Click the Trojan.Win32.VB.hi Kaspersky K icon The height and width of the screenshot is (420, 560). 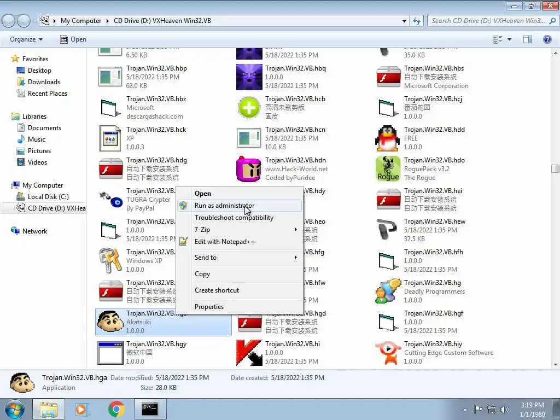click(x=249, y=353)
